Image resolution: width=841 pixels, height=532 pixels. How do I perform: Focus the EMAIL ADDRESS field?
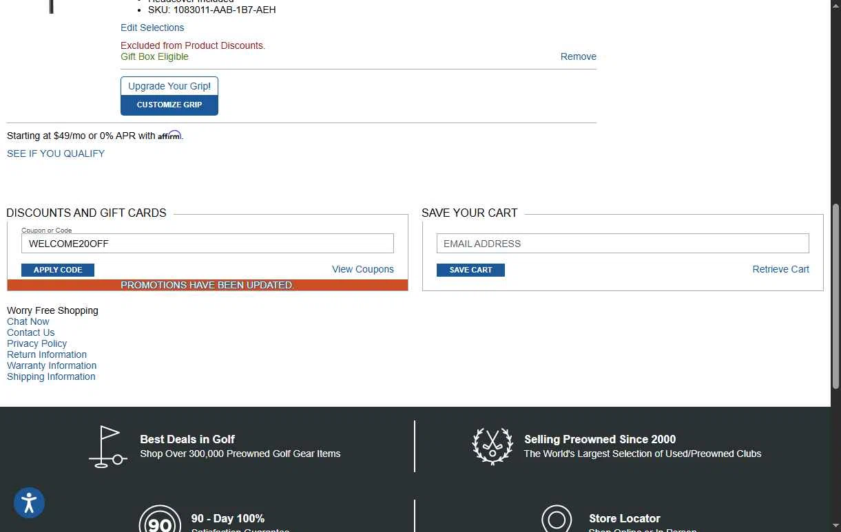tap(623, 243)
